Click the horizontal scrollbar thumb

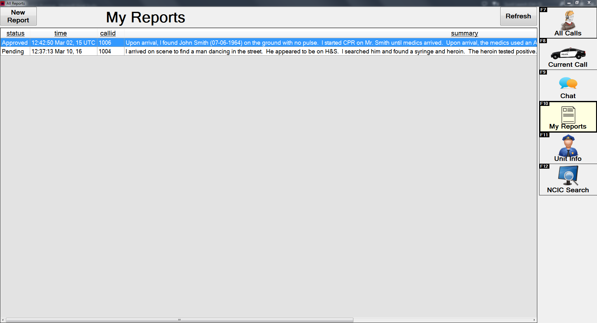180,320
